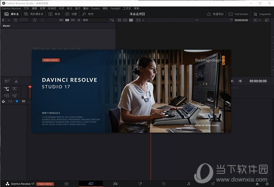
Task: Open the timeline name dropdown in viewer
Action: pos(197,20)
